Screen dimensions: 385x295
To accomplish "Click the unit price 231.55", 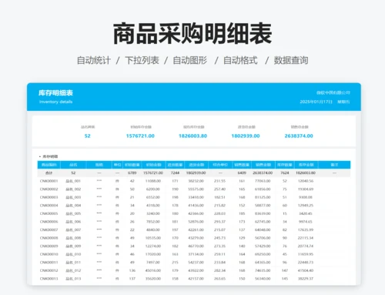I will click(220, 181).
